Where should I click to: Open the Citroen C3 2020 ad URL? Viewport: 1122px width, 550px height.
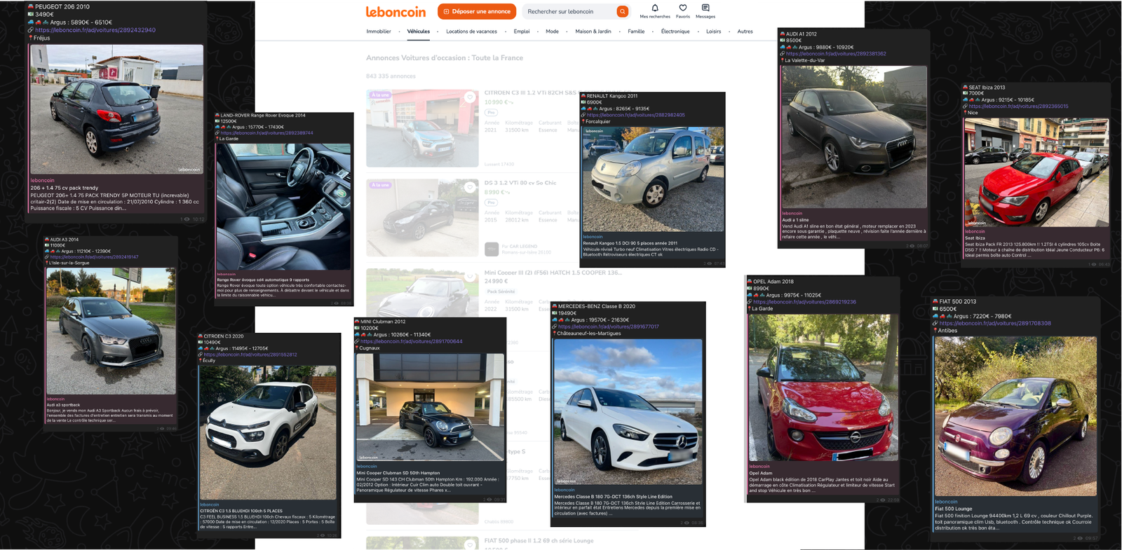point(250,355)
